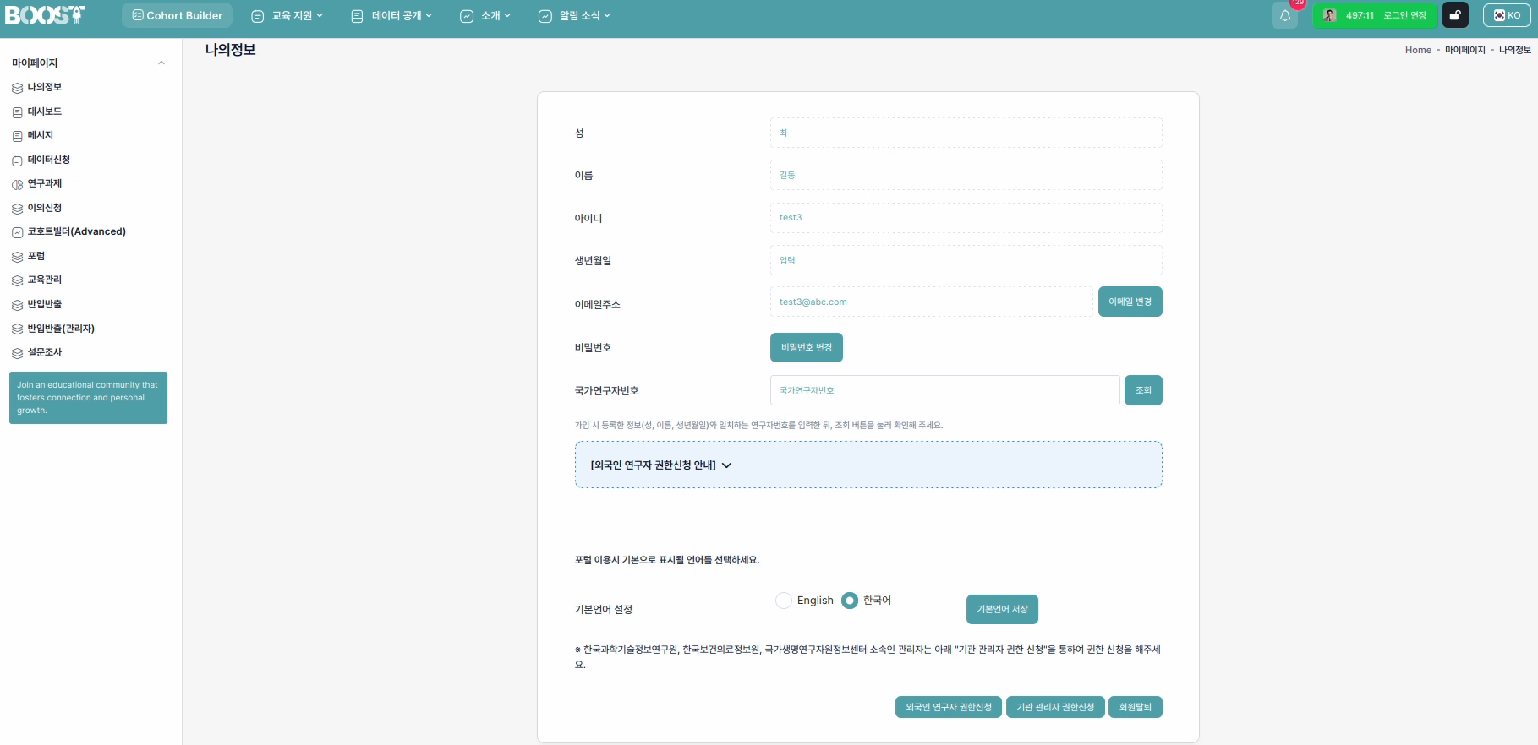This screenshot has width=1538, height=745.
Task: Click the user avatar picture in header
Action: click(x=1330, y=15)
